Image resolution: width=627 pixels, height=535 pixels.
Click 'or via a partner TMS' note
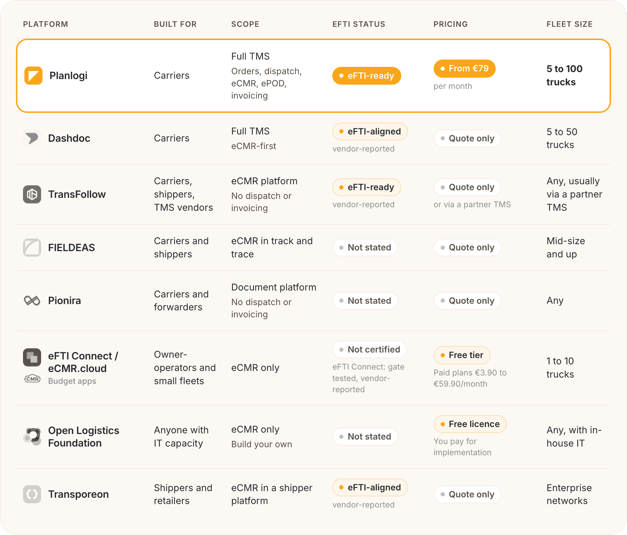472,204
